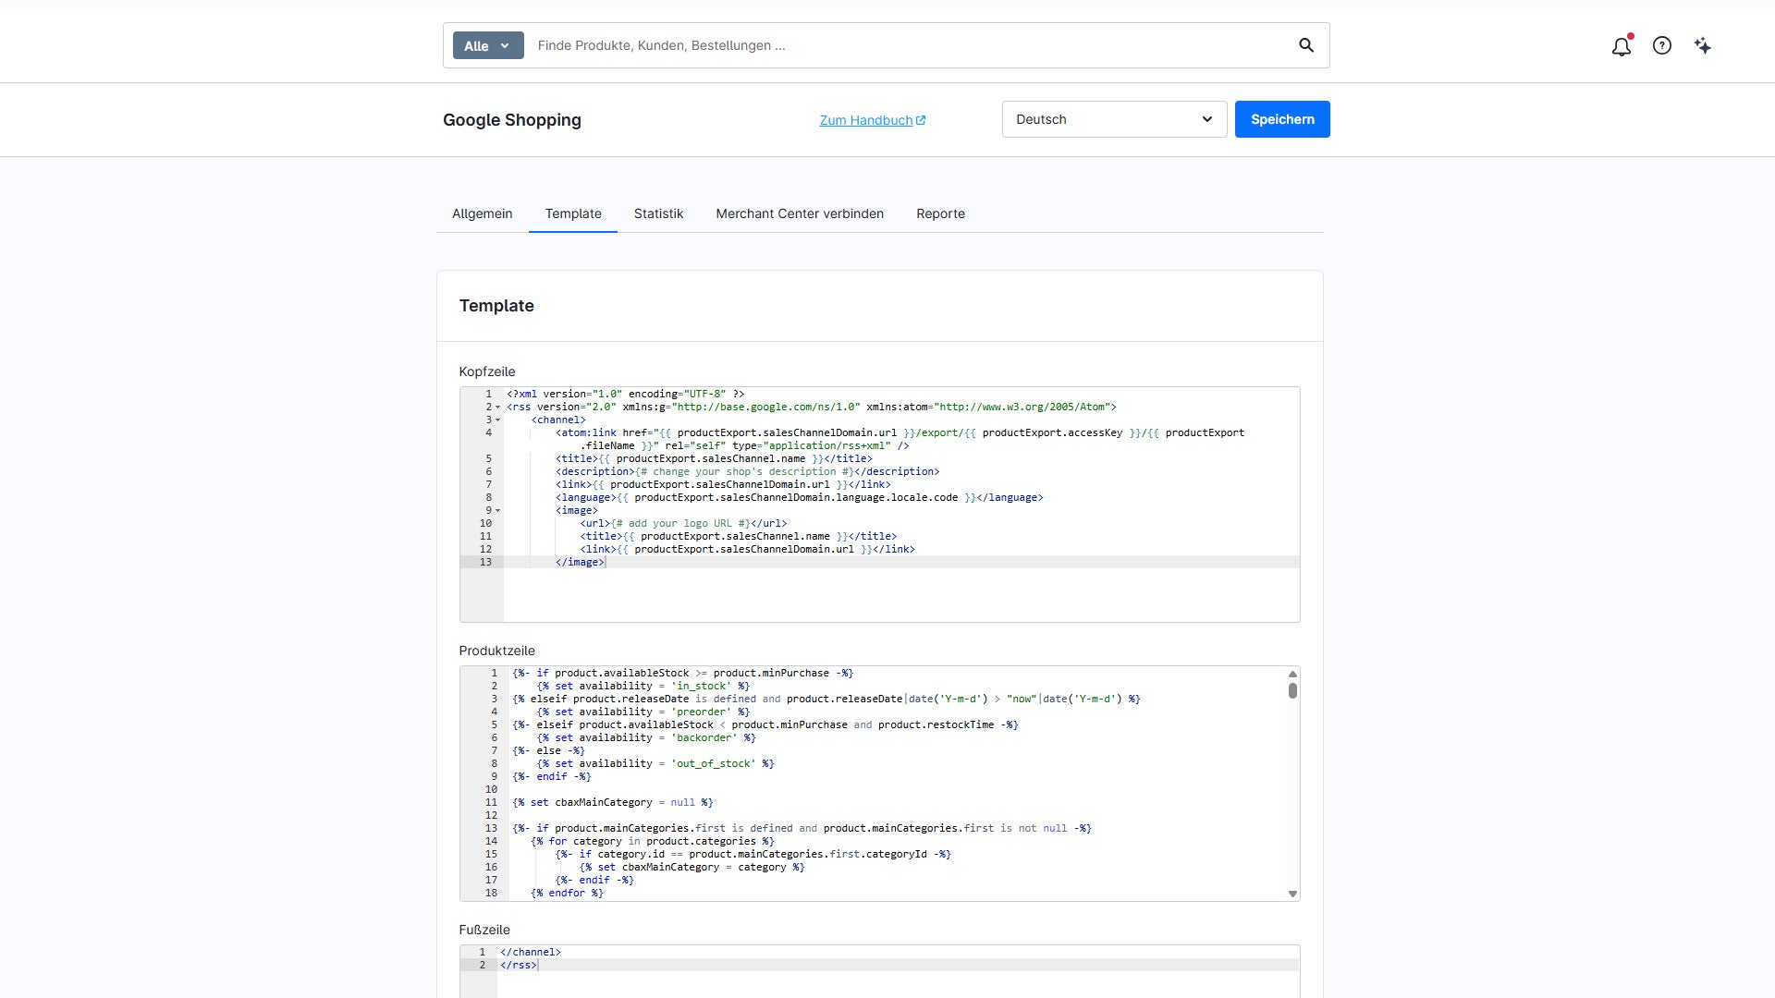Collapse fold arrow at Kopfzeile line 9

tap(498, 511)
